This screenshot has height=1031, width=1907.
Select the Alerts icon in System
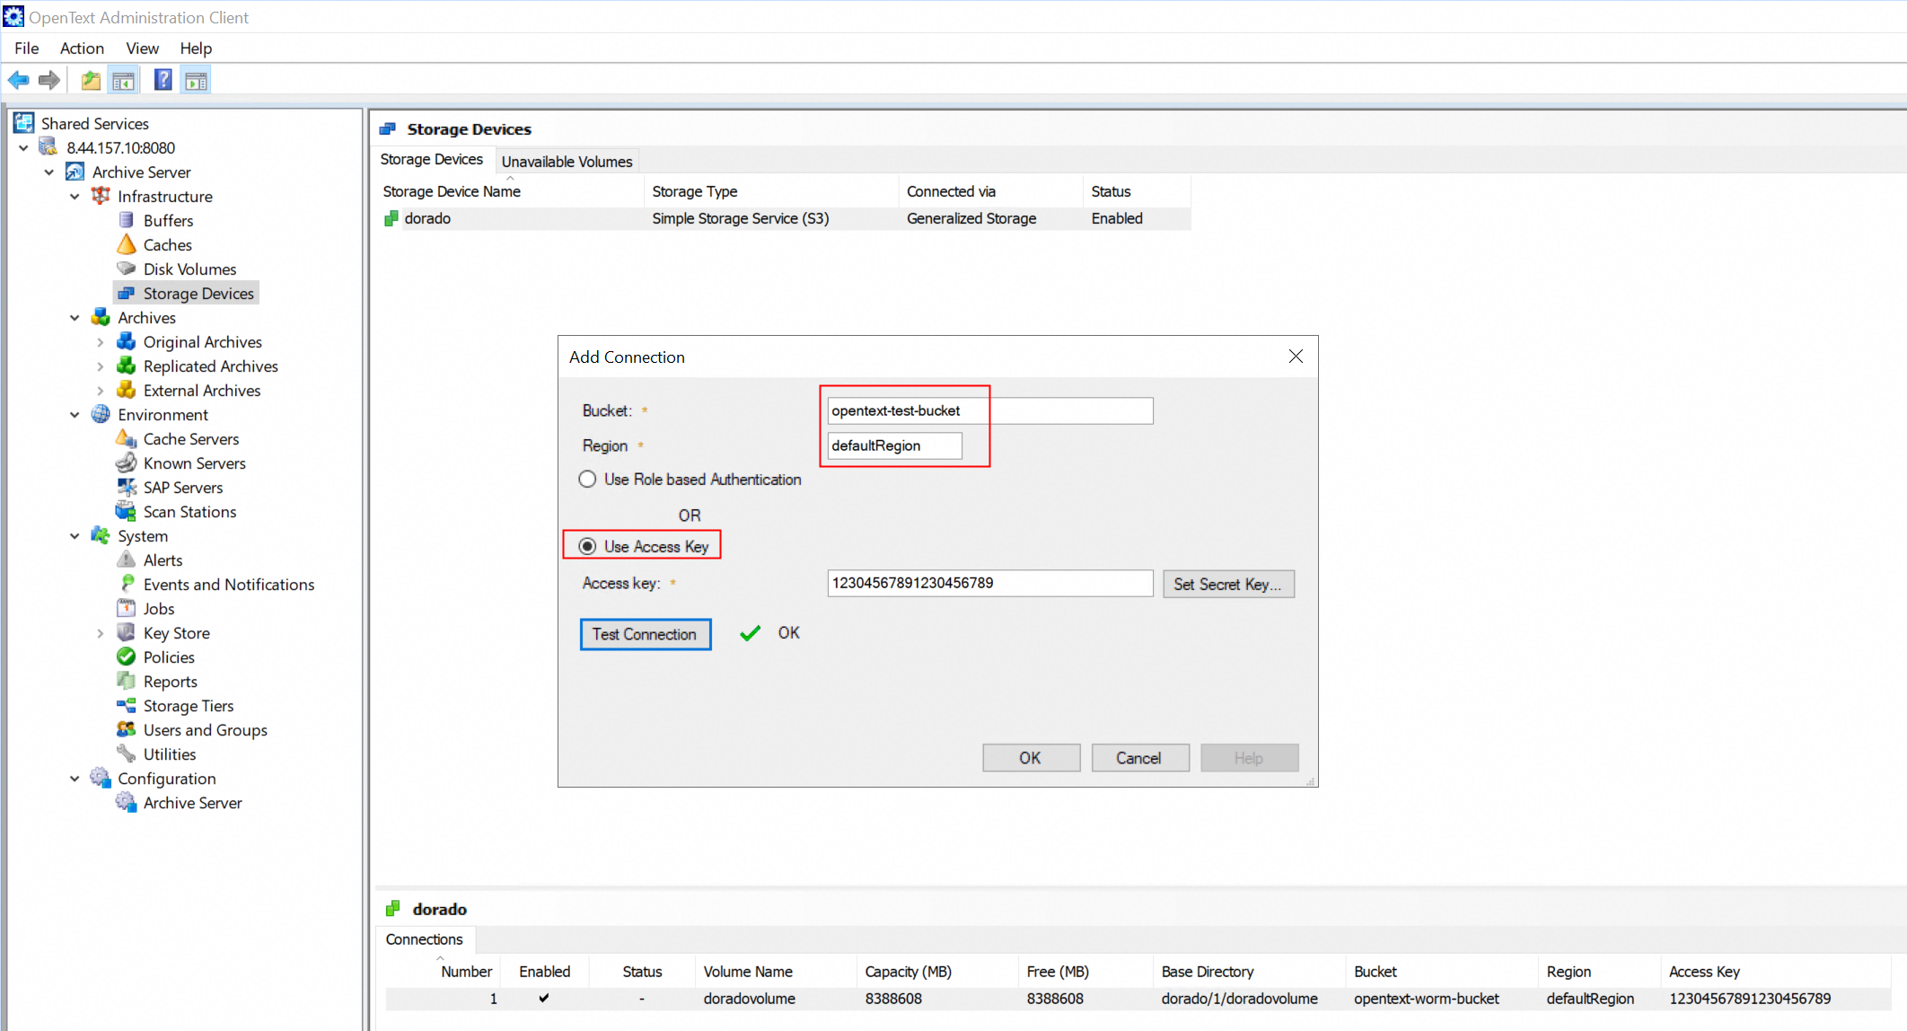pyautogui.click(x=127, y=560)
